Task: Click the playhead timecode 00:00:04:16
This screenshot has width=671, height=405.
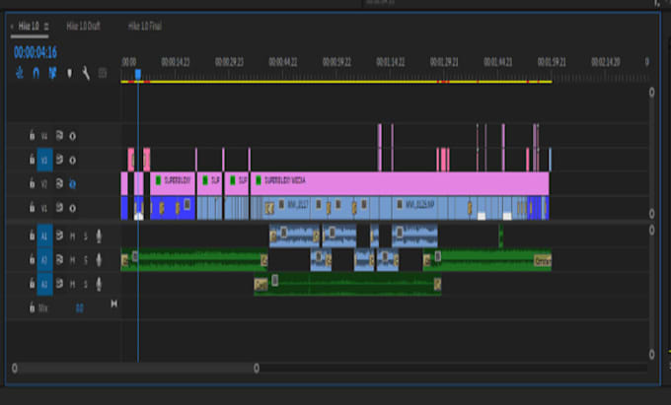Action: pyautogui.click(x=36, y=52)
